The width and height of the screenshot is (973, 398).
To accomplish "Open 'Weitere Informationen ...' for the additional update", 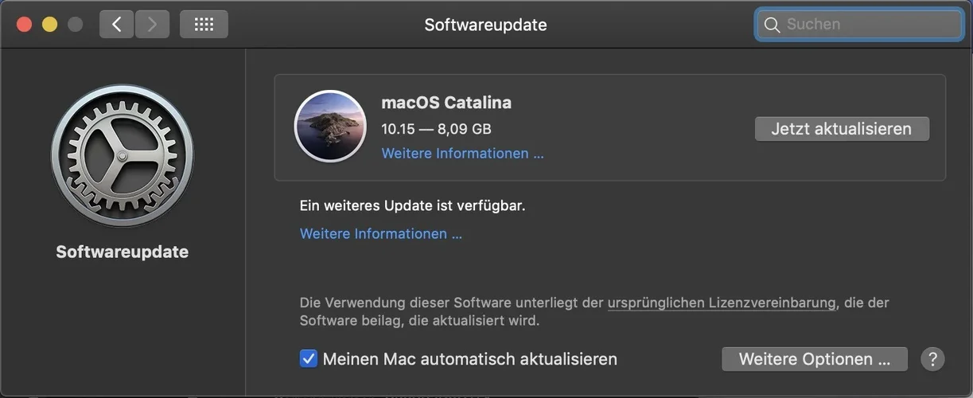I will pyautogui.click(x=380, y=234).
